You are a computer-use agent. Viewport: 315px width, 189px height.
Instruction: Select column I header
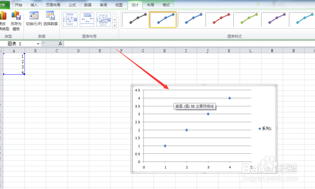tap(186, 51)
